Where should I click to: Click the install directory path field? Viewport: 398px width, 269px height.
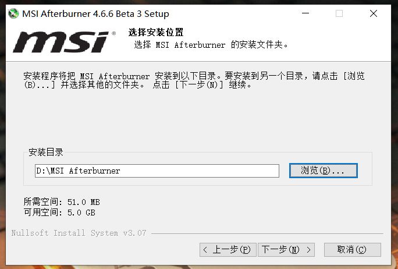(157, 171)
